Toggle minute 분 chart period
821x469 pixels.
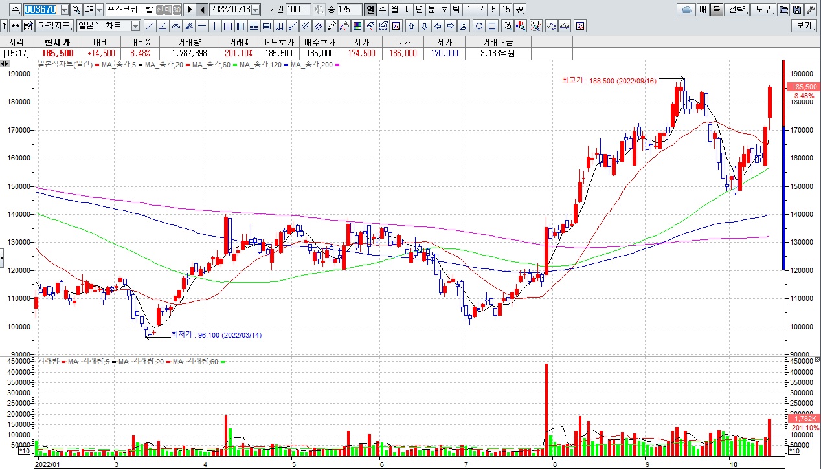(x=431, y=10)
